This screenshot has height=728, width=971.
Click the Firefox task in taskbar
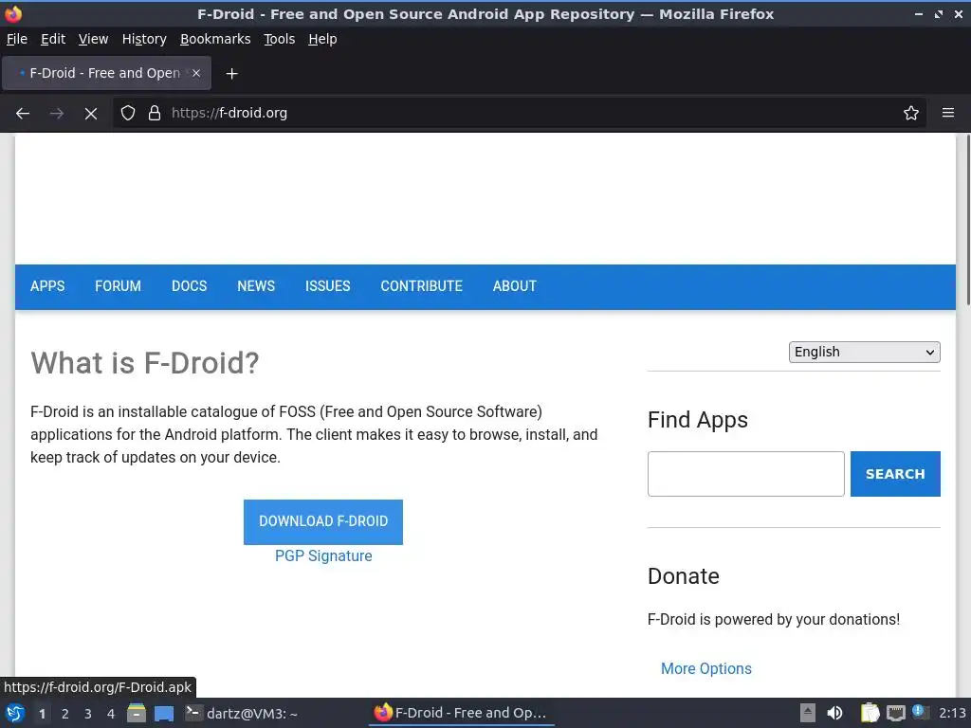[462, 713]
